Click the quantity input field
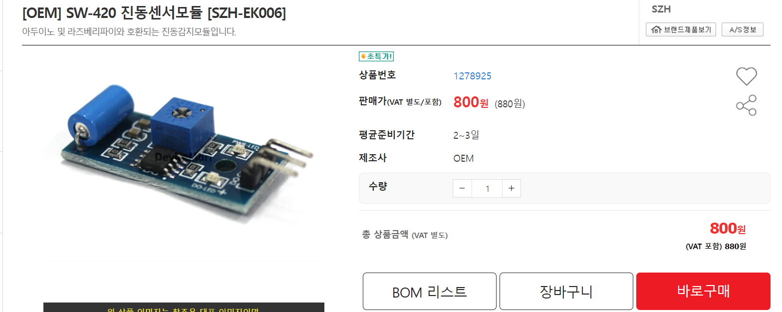Image resolution: width=782 pixels, height=312 pixels. (487, 188)
